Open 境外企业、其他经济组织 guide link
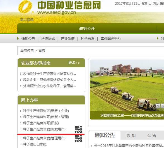Image resolution: width=164 pixels, height=148 pixels. pyautogui.click(x=49, y=80)
